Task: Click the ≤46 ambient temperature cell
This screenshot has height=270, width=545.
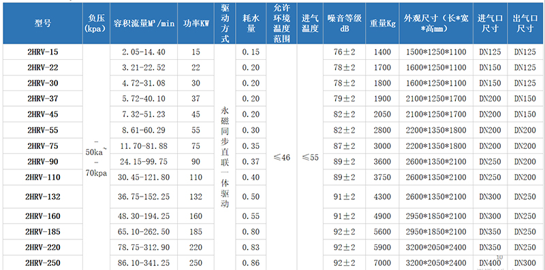Action: 281,157
